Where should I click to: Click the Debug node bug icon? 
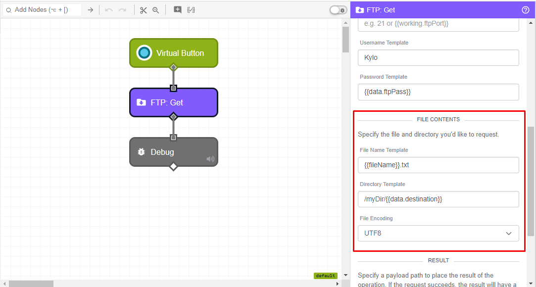(141, 152)
